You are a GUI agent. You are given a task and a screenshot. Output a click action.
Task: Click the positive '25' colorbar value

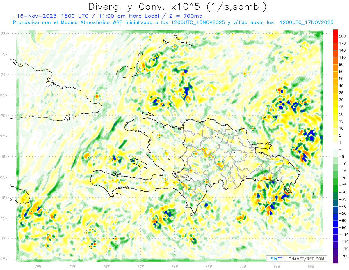pyautogui.click(x=341, y=107)
